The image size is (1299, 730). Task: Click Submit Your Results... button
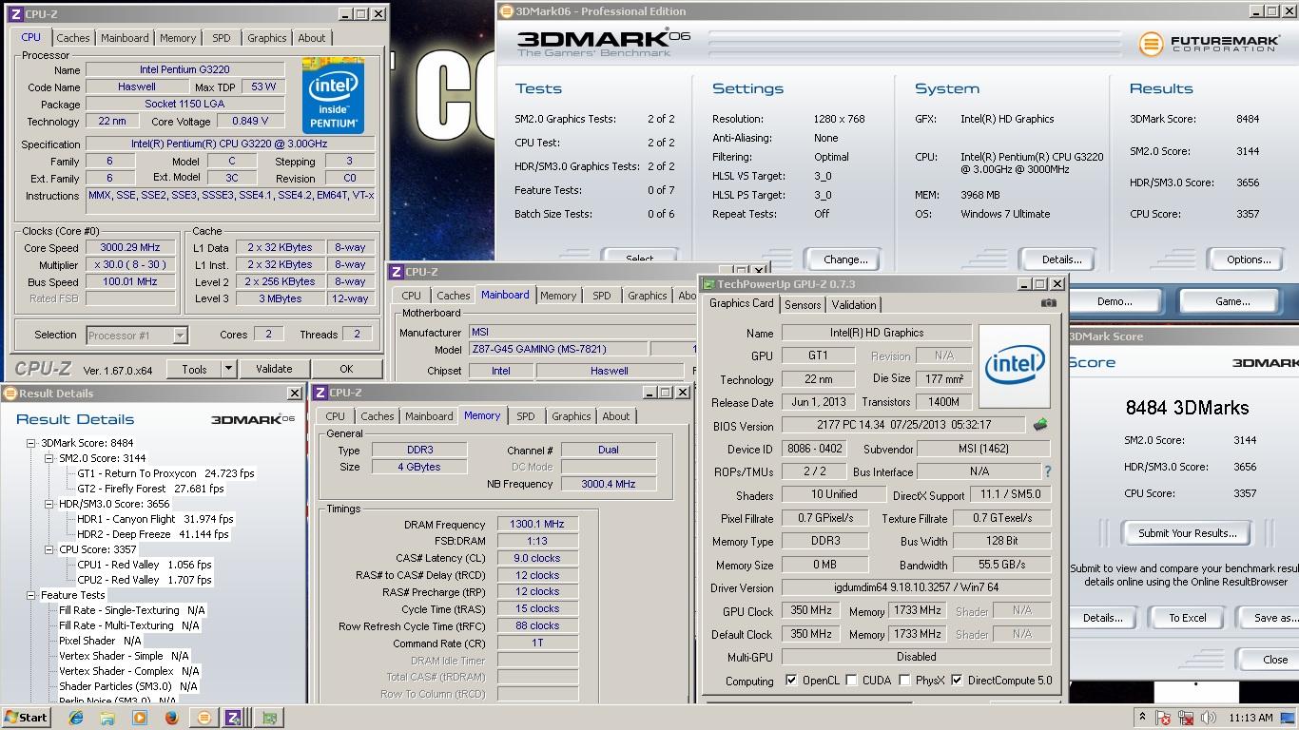(x=1188, y=533)
